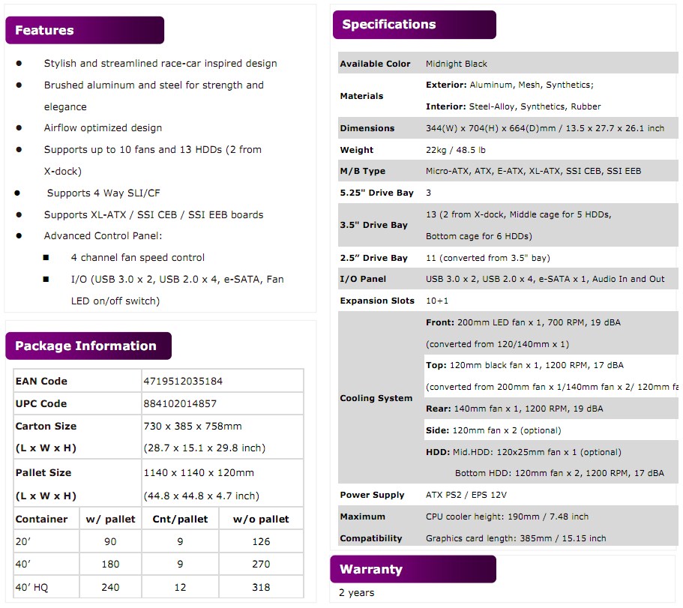The width and height of the screenshot is (683, 608).
Task: Click the 2 years warranty text
Action: click(356, 592)
